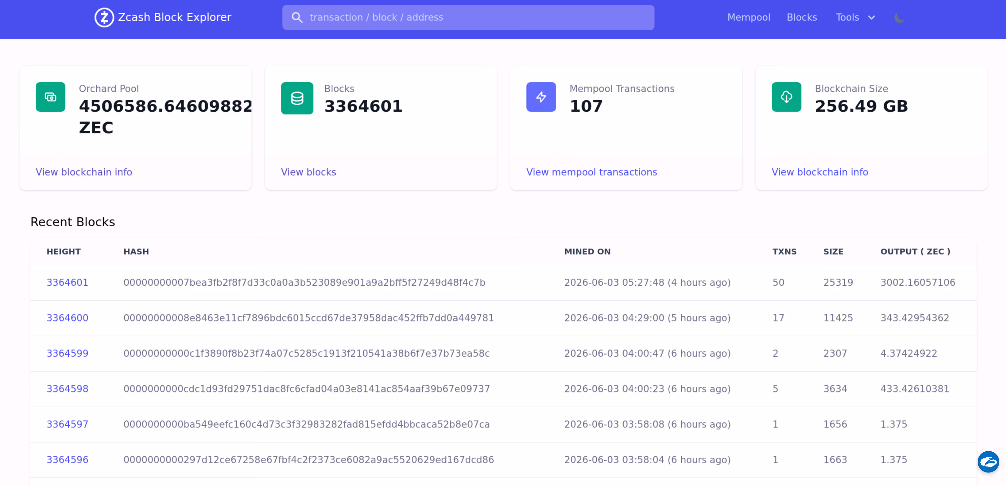The image size is (1006, 486).
Task: Click size value 3634
Action: tap(835, 389)
